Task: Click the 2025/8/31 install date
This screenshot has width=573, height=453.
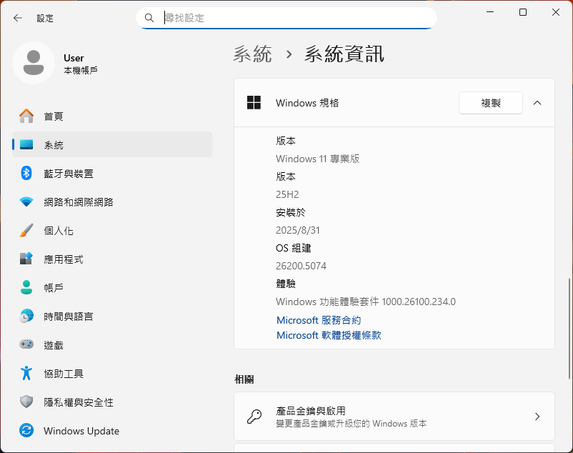Action: click(298, 230)
